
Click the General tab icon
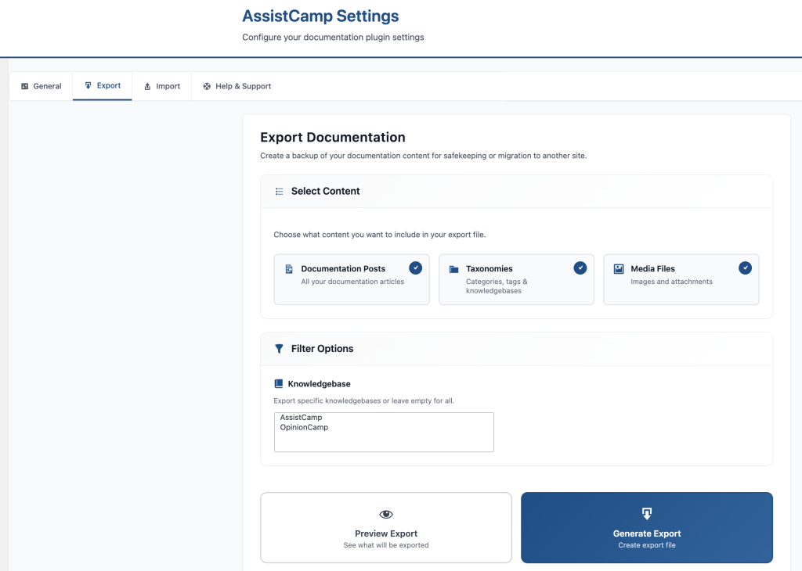click(25, 86)
